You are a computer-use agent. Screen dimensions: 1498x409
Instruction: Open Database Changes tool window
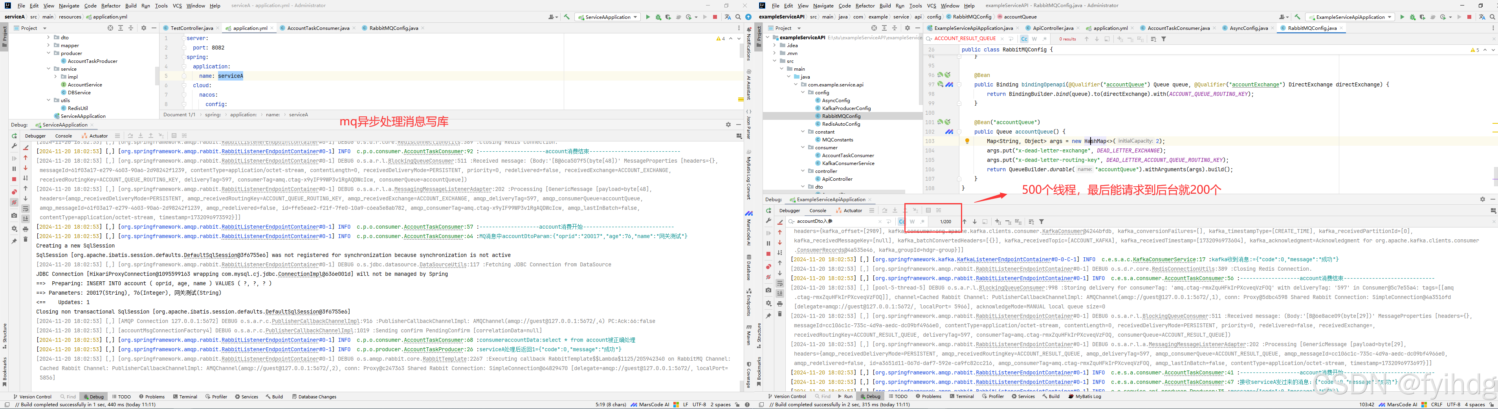coord(314,397)
